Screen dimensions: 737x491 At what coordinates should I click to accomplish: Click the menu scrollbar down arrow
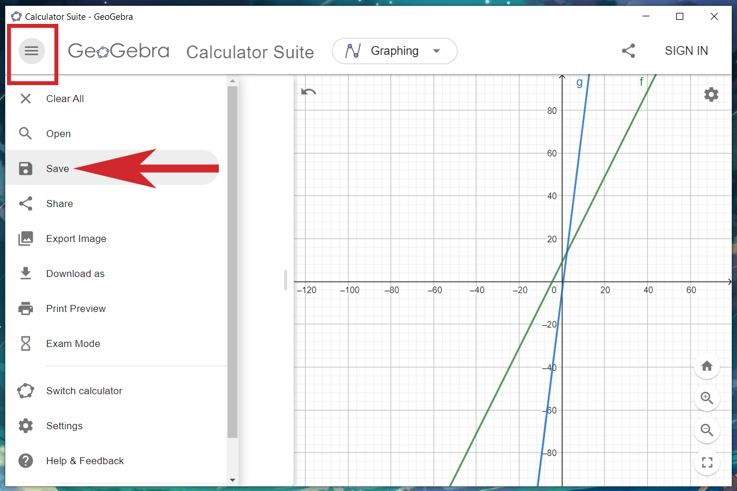pyautogui.click(x=232, y=480)
